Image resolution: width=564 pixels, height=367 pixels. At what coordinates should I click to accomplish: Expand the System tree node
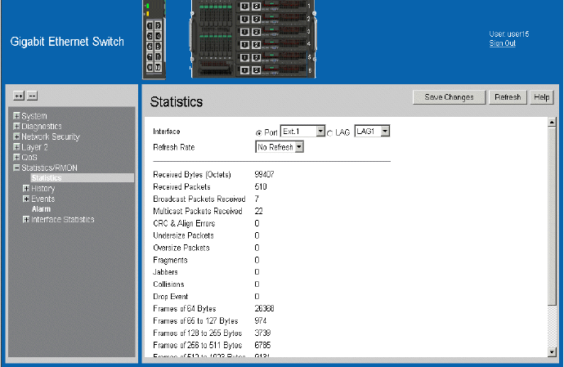[16, 116]
